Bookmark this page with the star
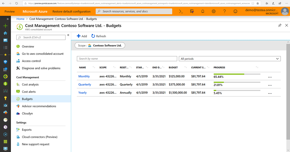Image resolution: width=290 pixels, height=152 pixels. [x=258, y=3]
